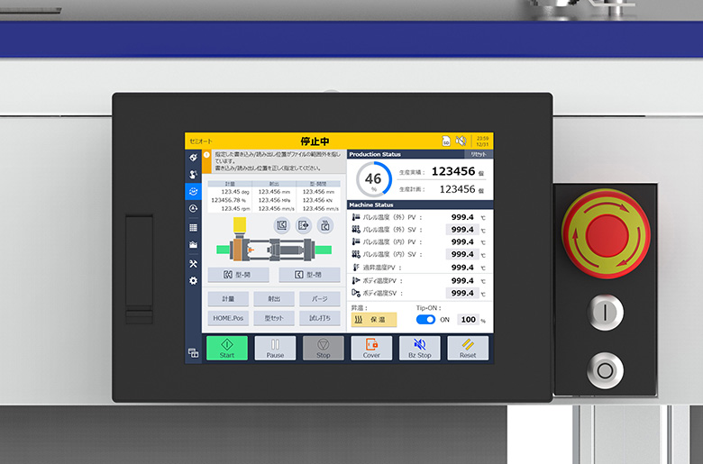Click the HOME.Pos button
Image resolution: width=703 pixels, height=464 pixels.
tap(229, 318)
